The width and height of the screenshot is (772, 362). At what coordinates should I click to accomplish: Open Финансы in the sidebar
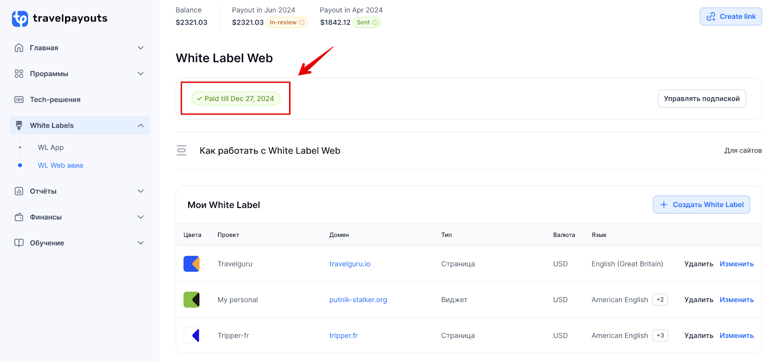pyautogui.click(x=80, y=217)
